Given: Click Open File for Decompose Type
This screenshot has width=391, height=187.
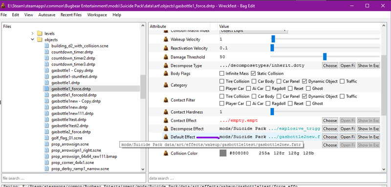Looking at the screenshot, I should click(x=348, y=65).
